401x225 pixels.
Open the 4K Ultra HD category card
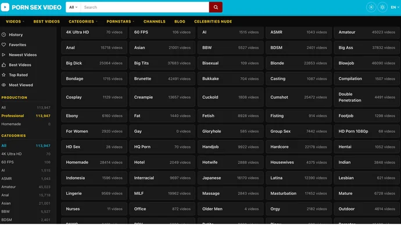(x=94, y=32)
